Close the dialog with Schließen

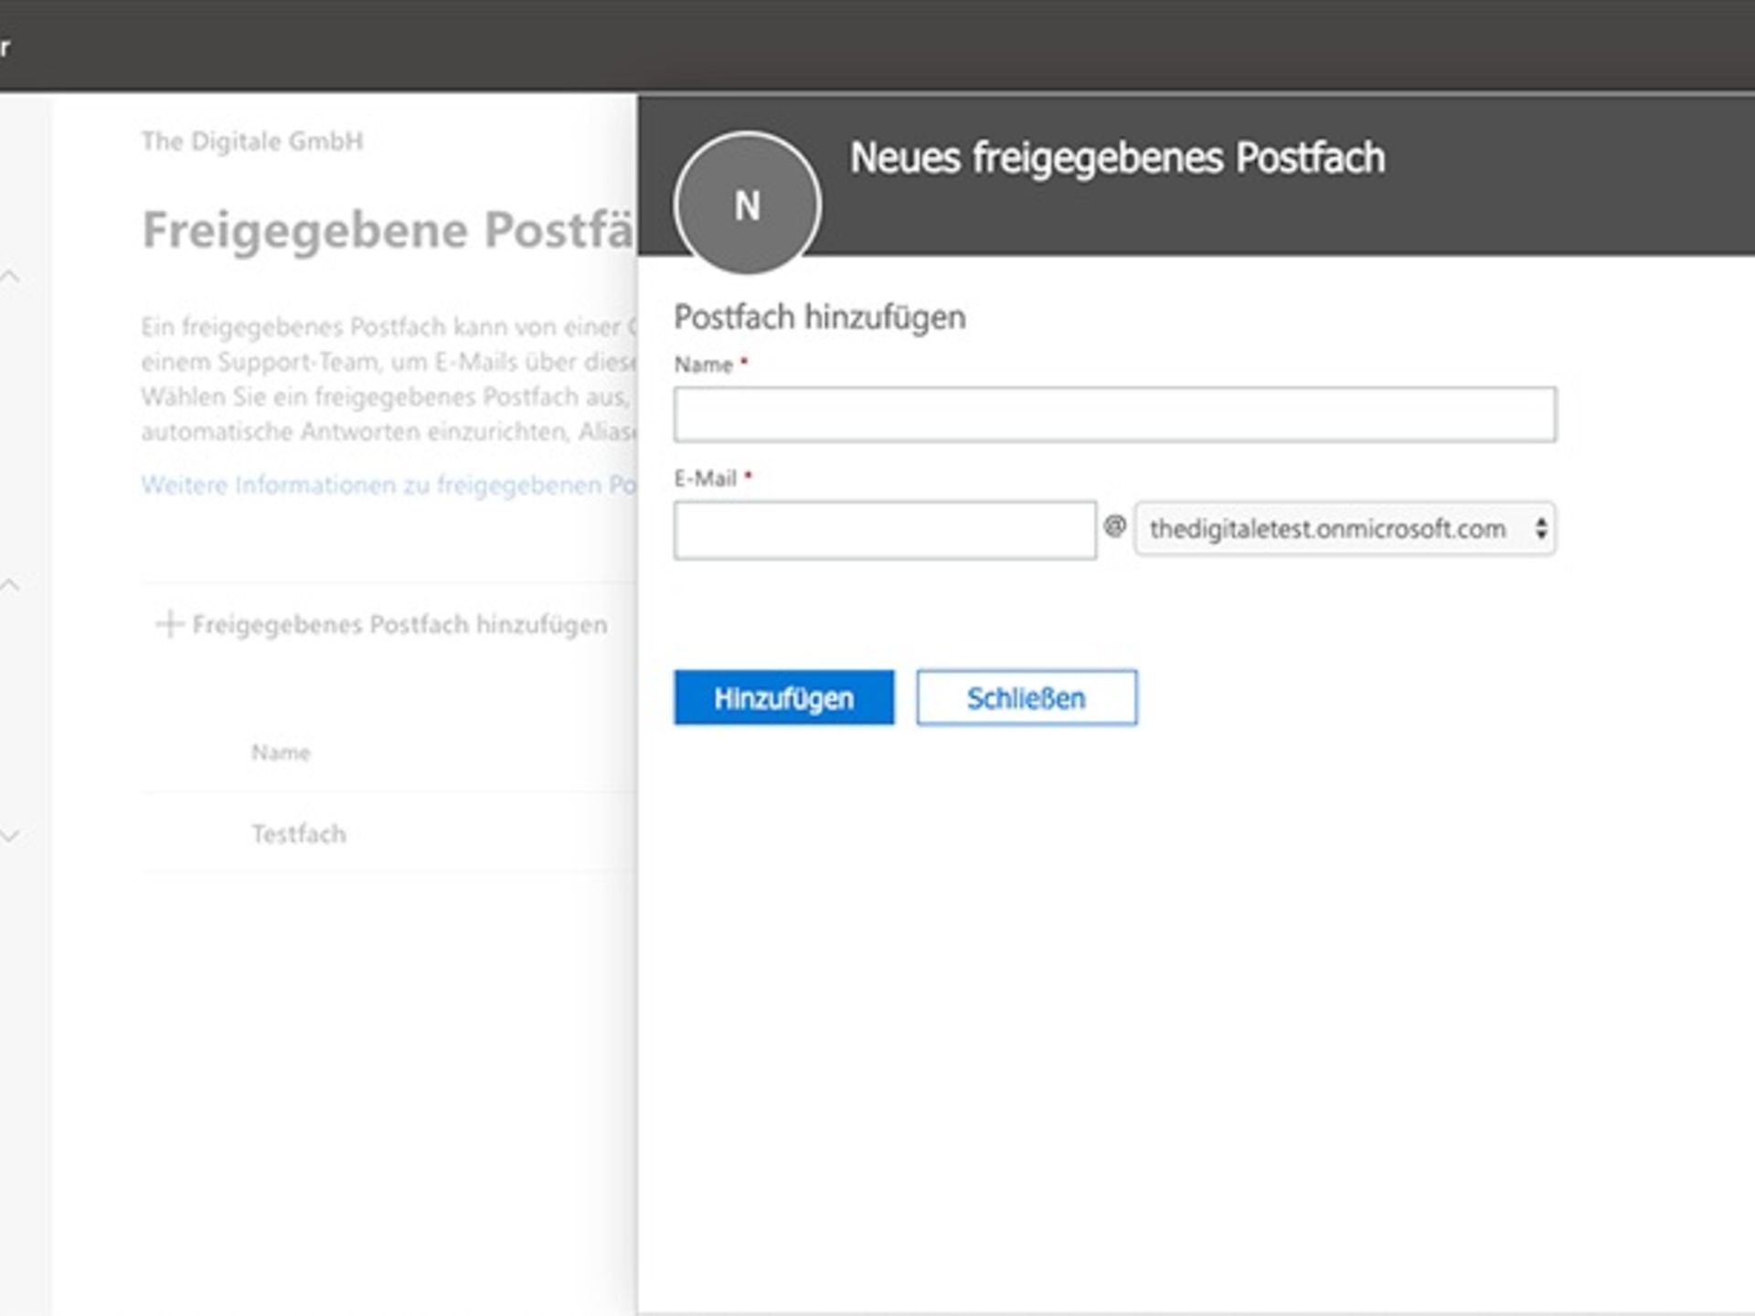click(1026, 697)
